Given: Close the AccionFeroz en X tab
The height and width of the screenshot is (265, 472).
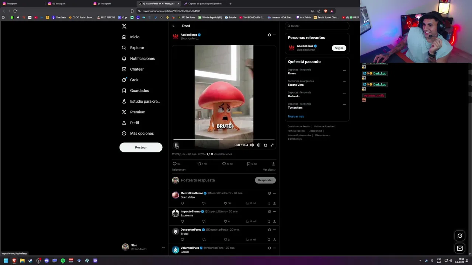Looking at the screenshot, I should click(178, 4).
